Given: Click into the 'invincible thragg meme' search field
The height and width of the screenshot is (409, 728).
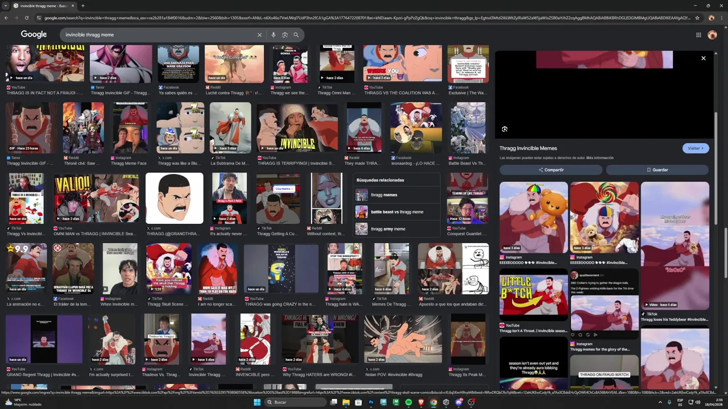Looking at the screenshot, I should coord(159,35).
